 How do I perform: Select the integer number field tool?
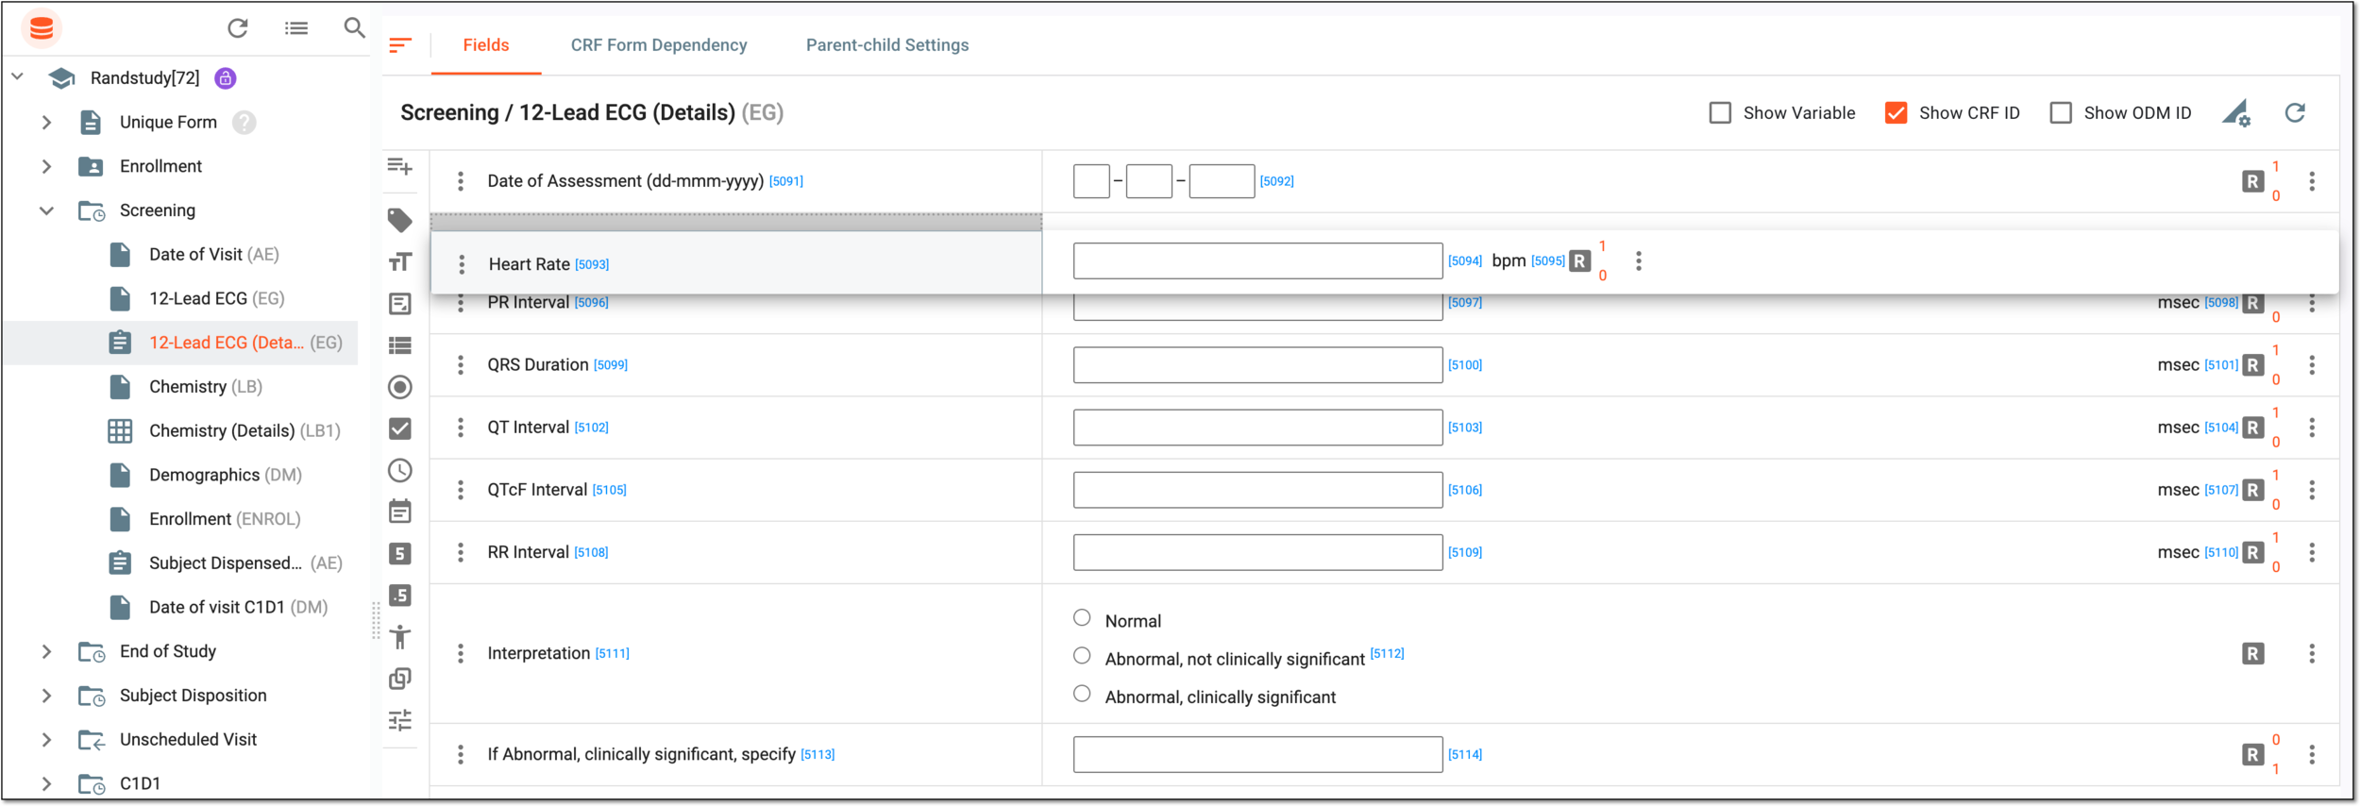(400, 554)
